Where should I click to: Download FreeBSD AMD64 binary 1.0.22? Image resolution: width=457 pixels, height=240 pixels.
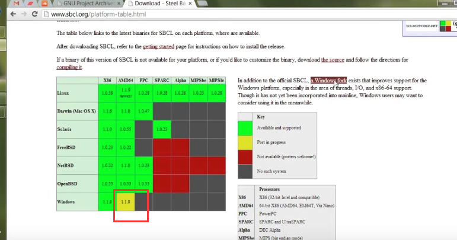(126, 148)
